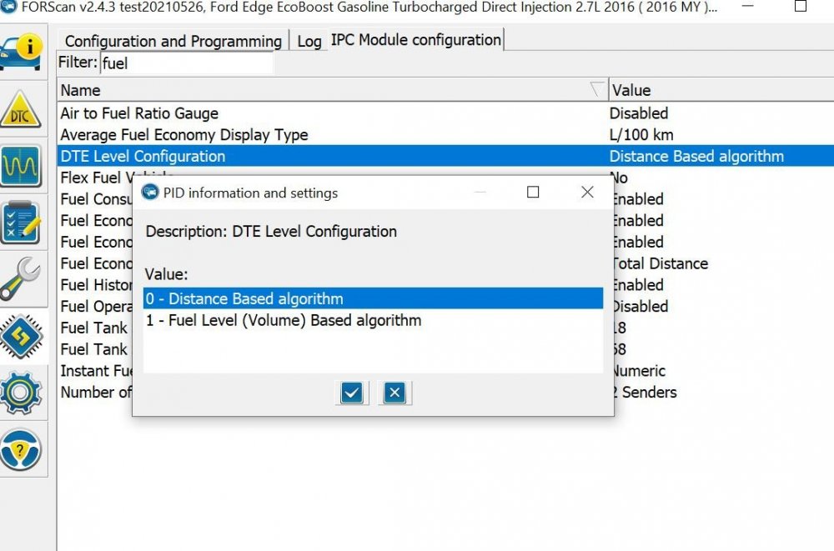
Task: Confirm the value with checkmark button
Action: click(x=352, y=393)
